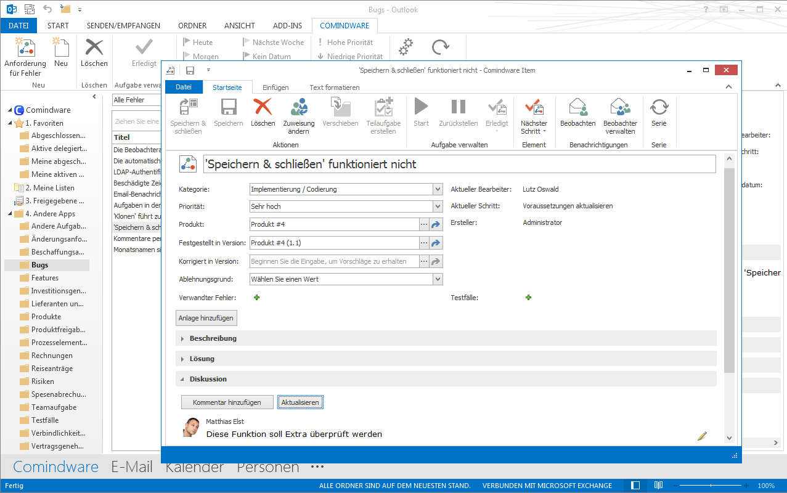
Task: Select the Features folder
Action: pyautogui.click(x=45, y=278)
